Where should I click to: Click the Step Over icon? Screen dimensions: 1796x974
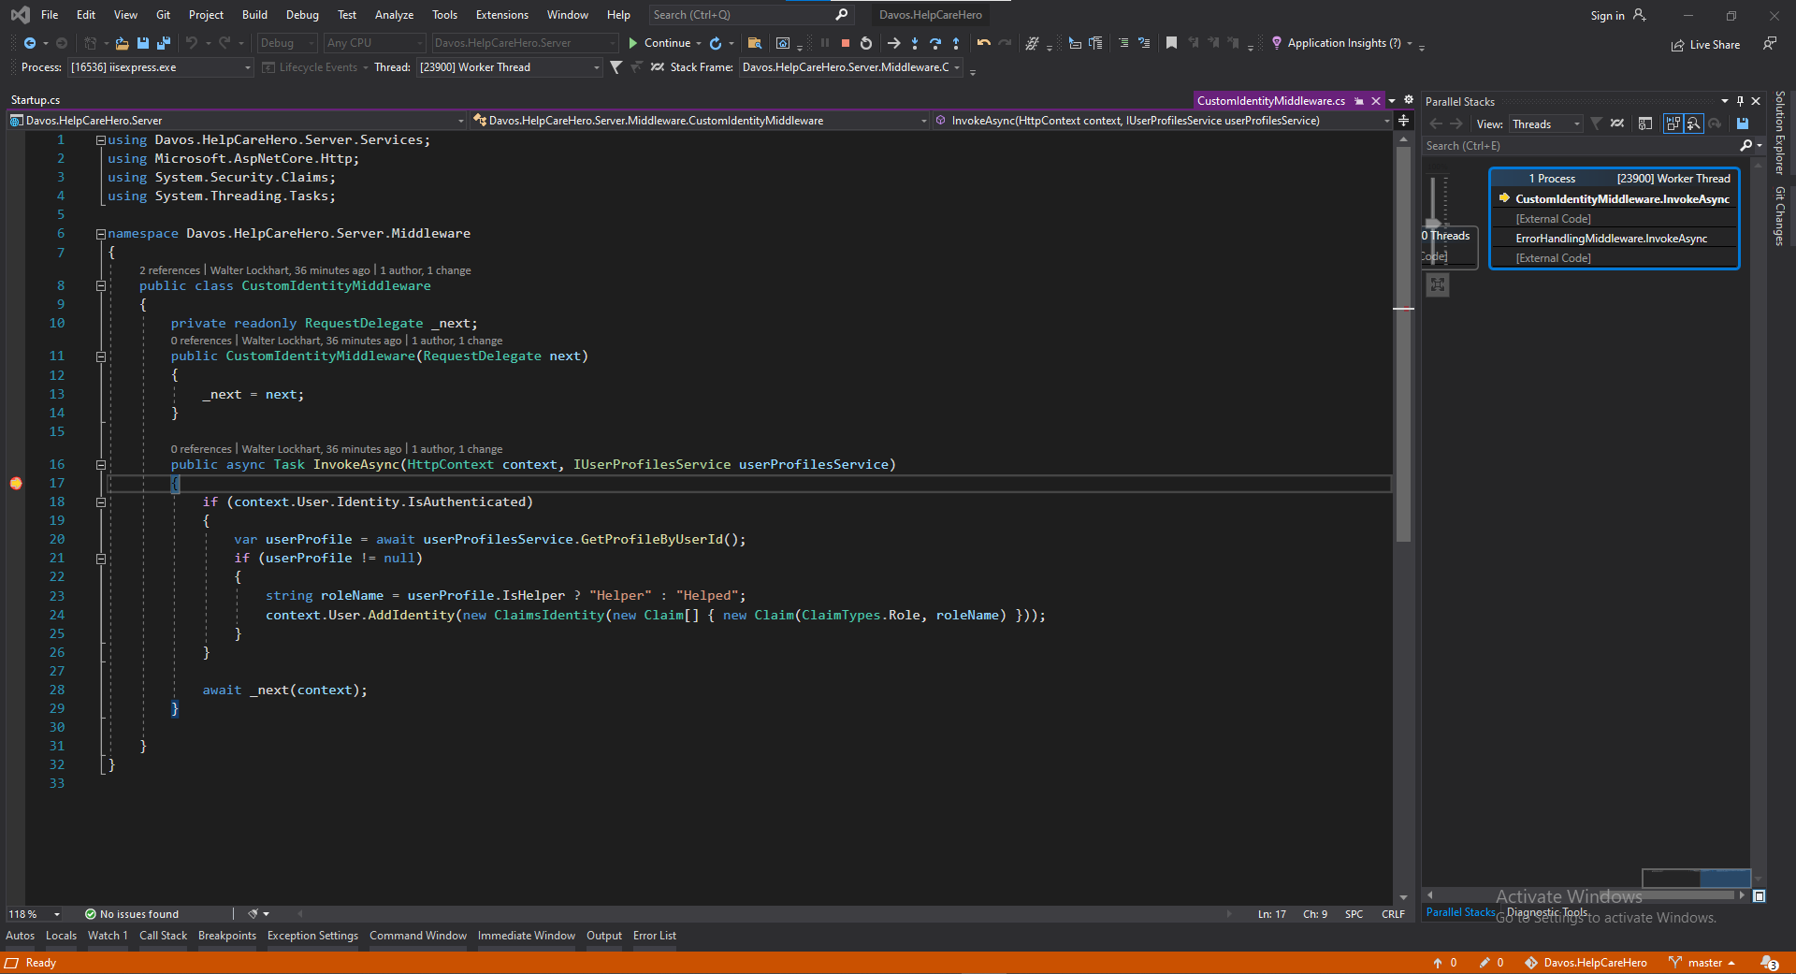click(935, 43)
